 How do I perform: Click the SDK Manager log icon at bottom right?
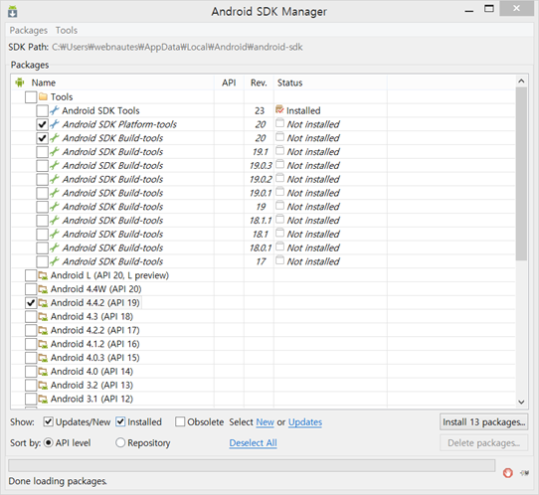[x=524, y=473]
